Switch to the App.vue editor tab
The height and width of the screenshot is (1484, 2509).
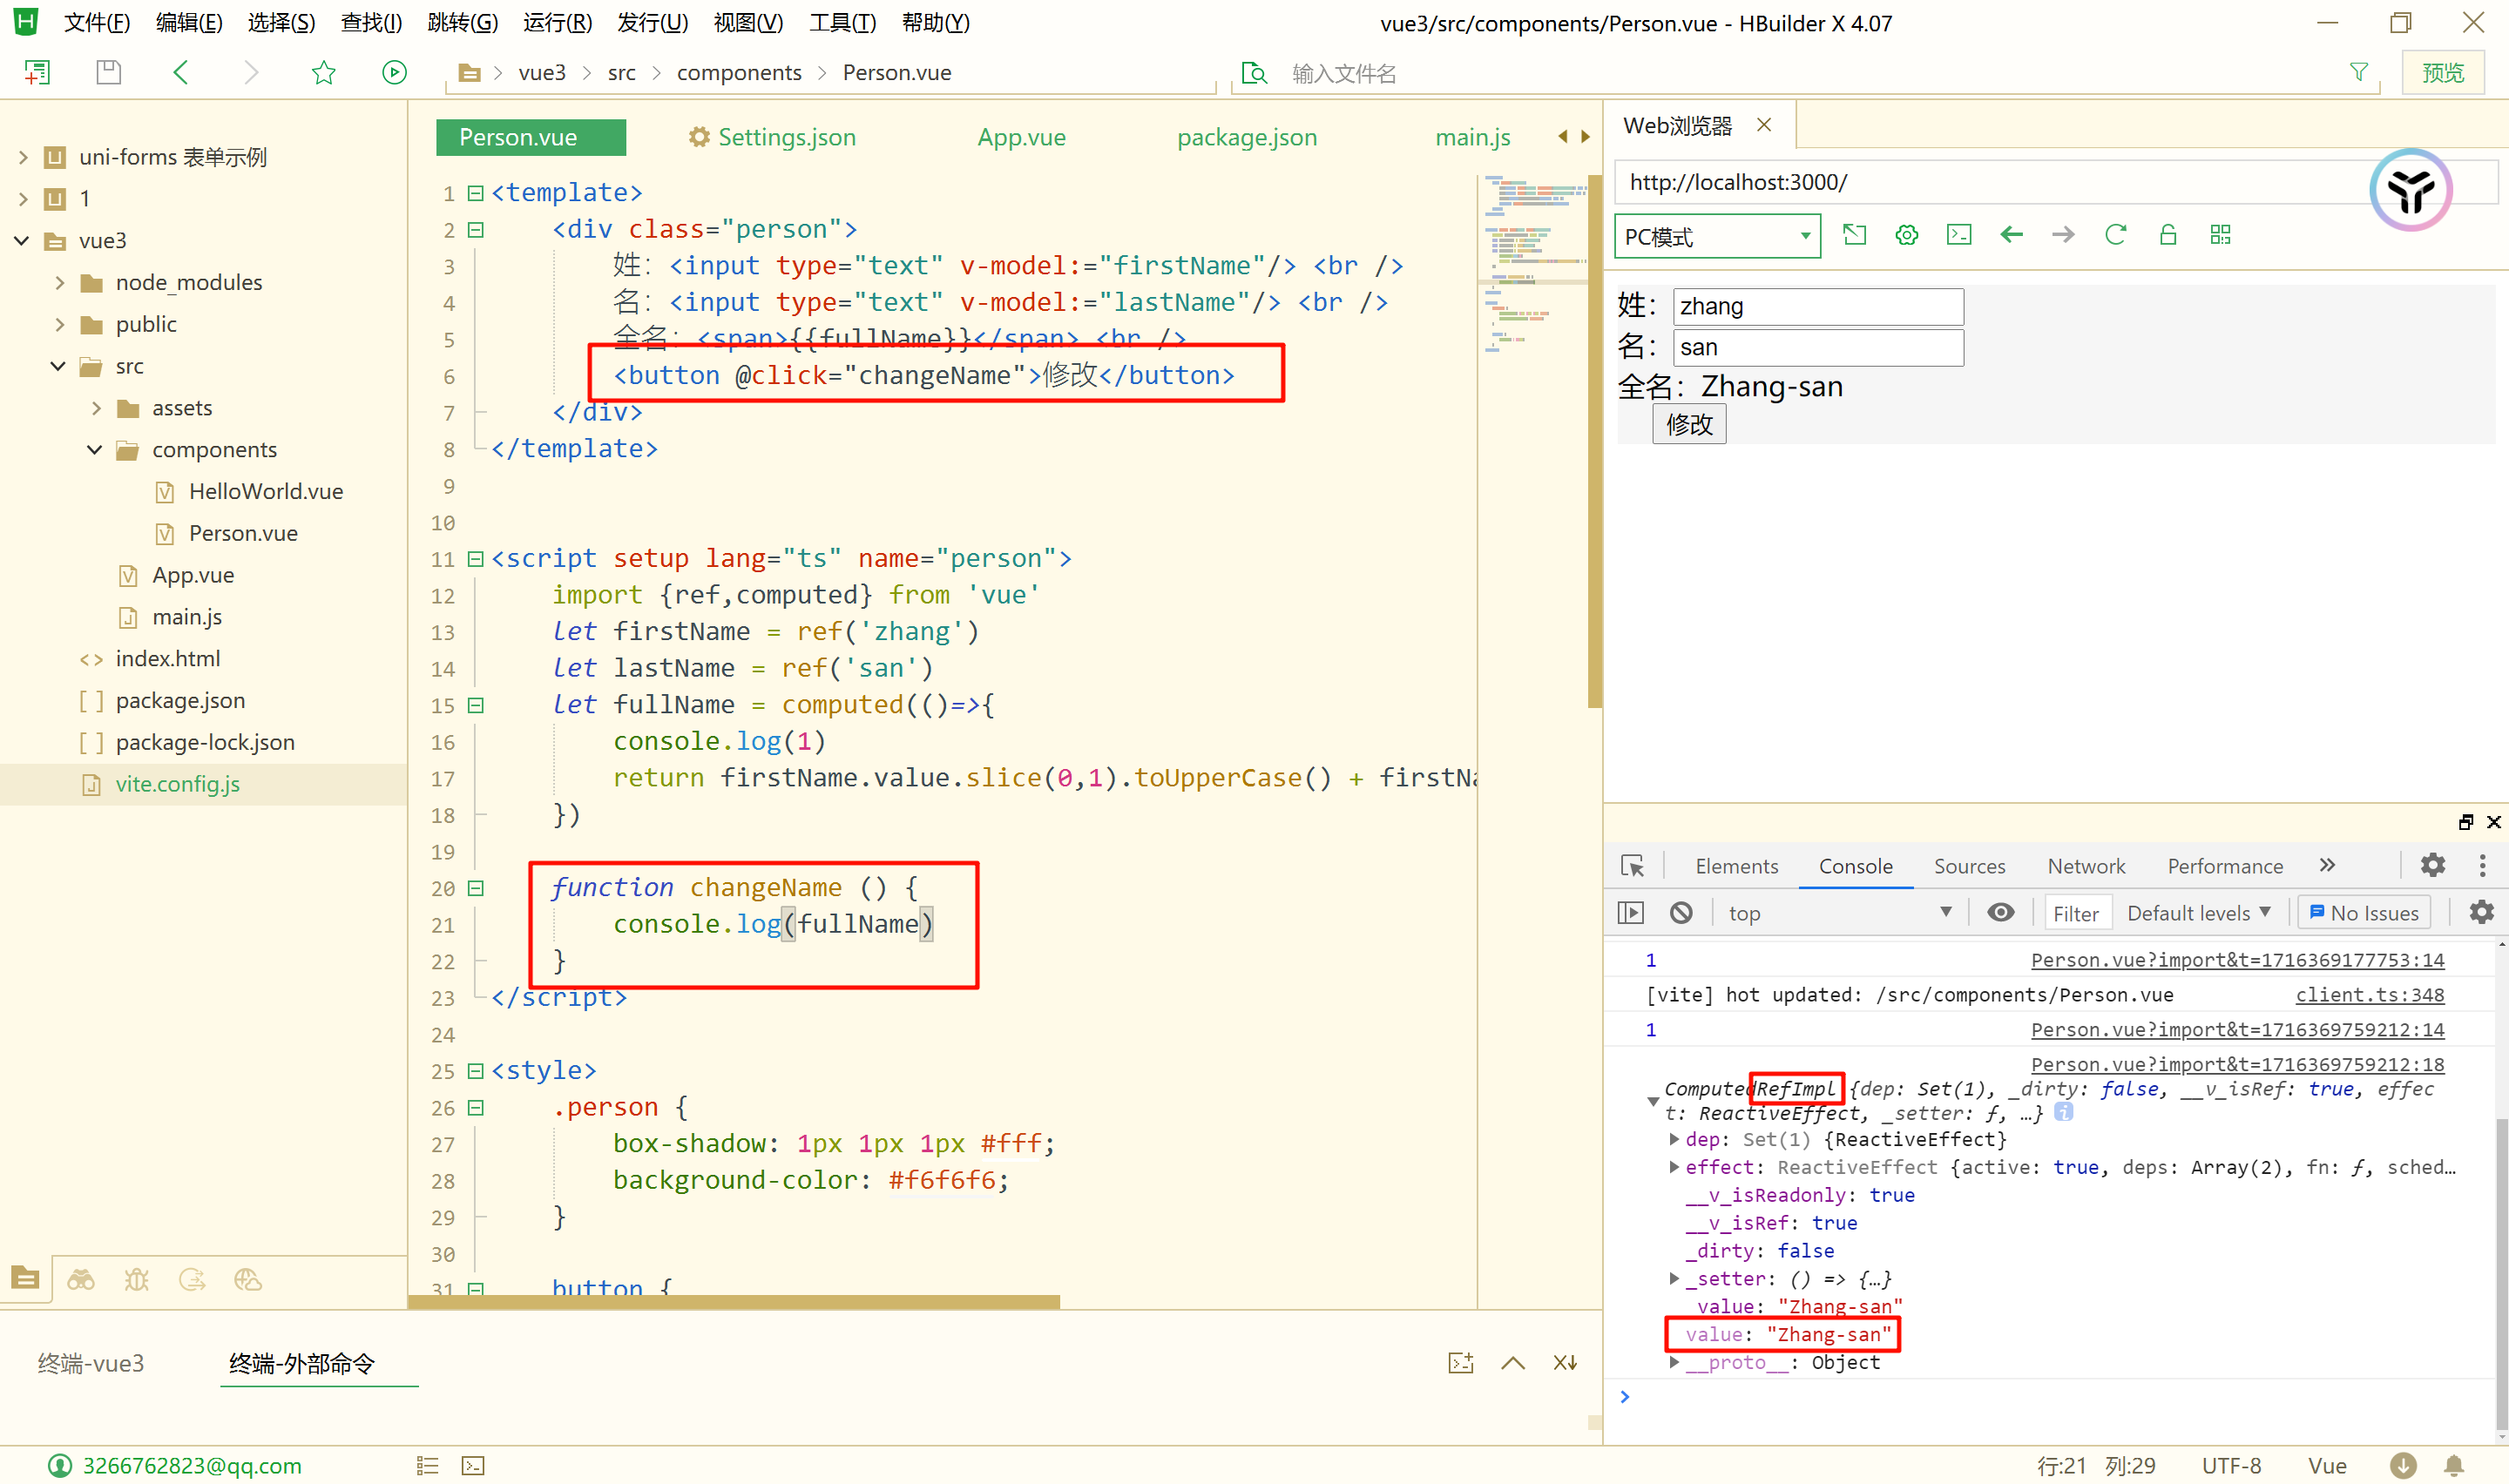[x=1021, y=137]
